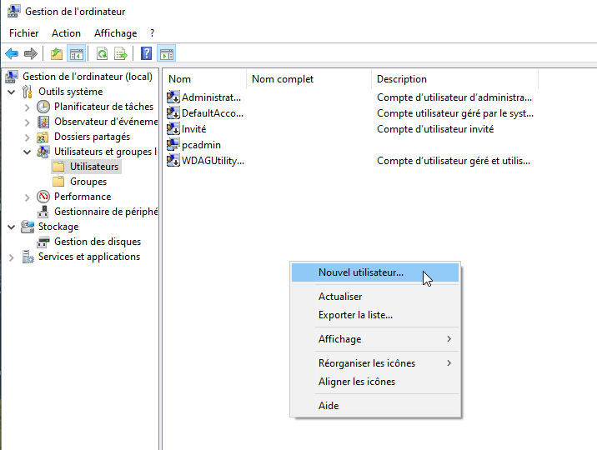Click the Stockage storage icon
Screen dimensions: 597x450
(28, 227)
